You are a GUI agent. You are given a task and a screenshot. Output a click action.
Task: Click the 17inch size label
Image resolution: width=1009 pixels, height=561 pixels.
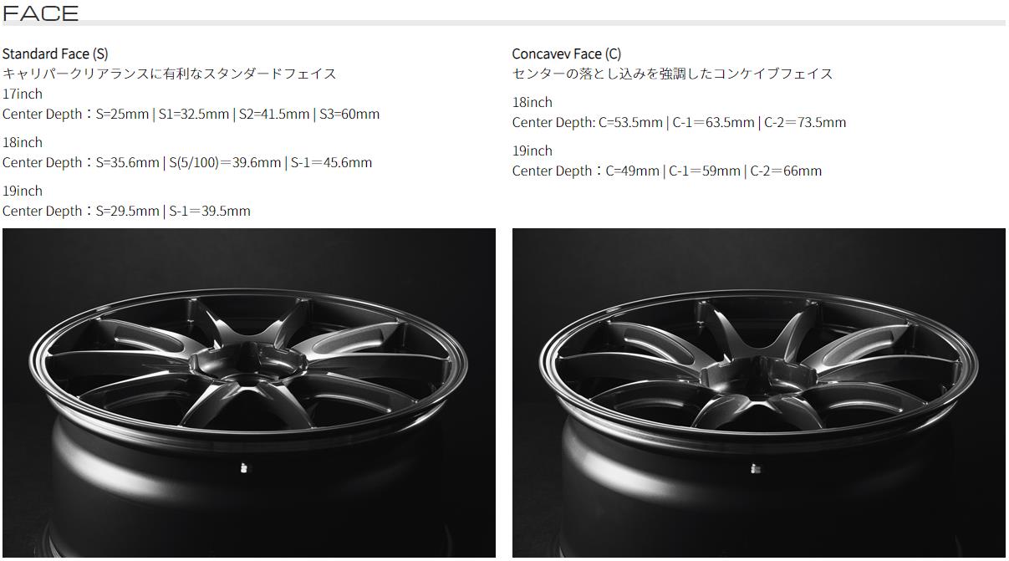click(x=23, y=94)
